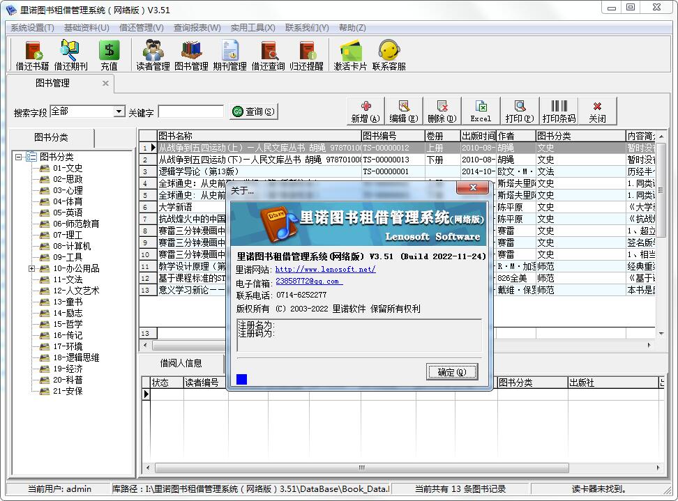
Task: Select the 15-哲学 category
Action: coord(68,324)
